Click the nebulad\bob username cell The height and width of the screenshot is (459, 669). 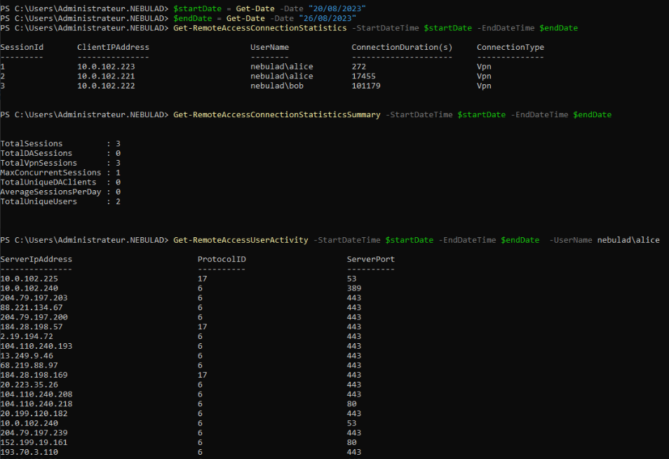coord(277,86)
